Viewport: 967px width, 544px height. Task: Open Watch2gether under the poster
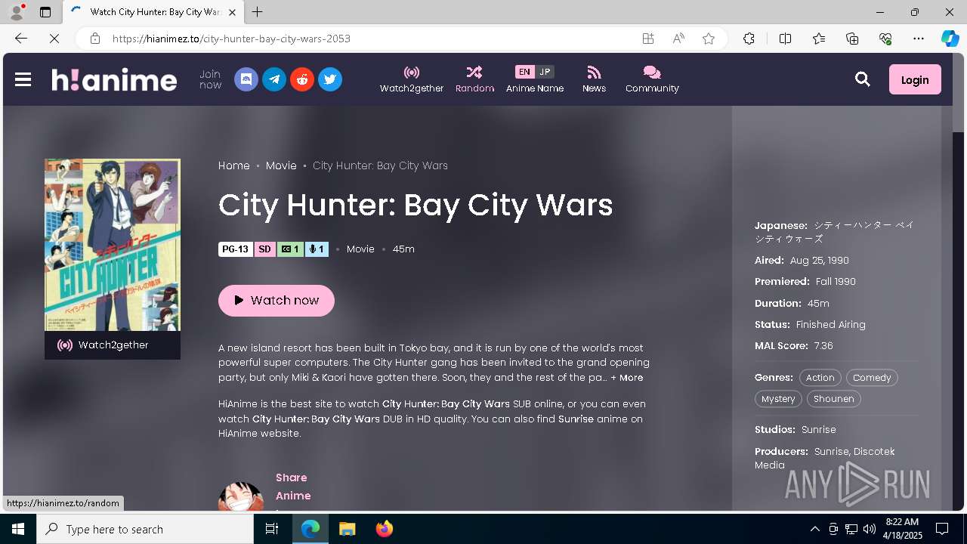[113, 345]
